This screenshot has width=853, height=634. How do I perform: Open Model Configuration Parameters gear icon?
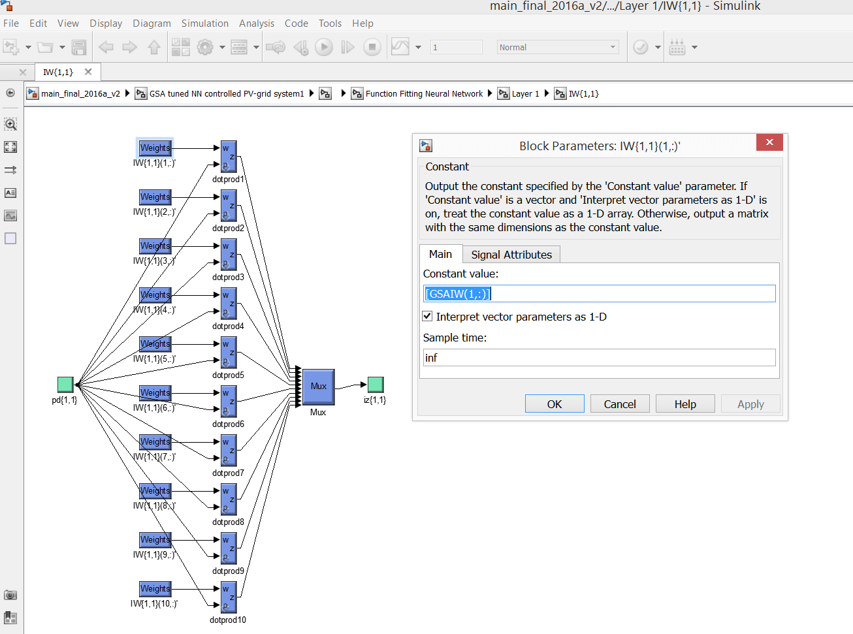coord(205,47)
